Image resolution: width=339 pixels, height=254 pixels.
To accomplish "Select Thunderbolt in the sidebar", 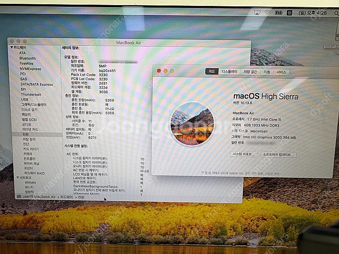I will (31, 94).
